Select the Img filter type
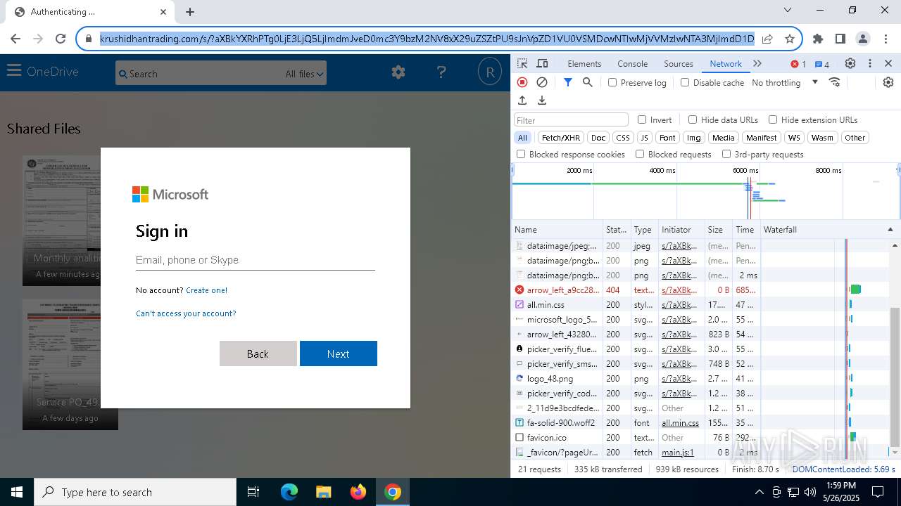The image size is (901, 506). pos(694,138)
